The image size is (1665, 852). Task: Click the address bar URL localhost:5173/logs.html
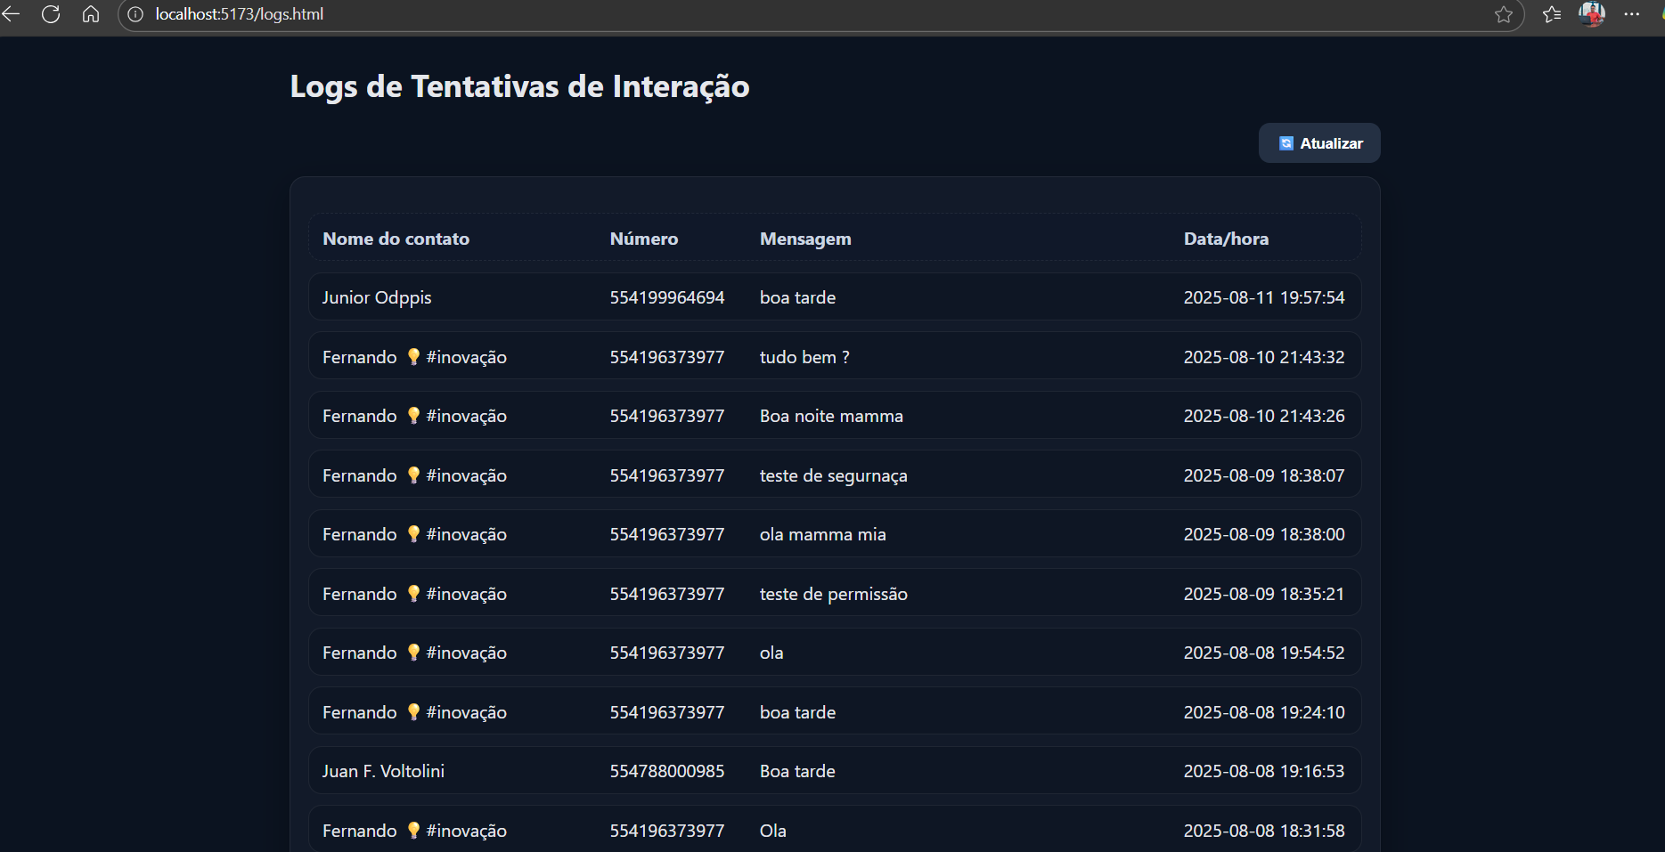[x=239, y=14]
